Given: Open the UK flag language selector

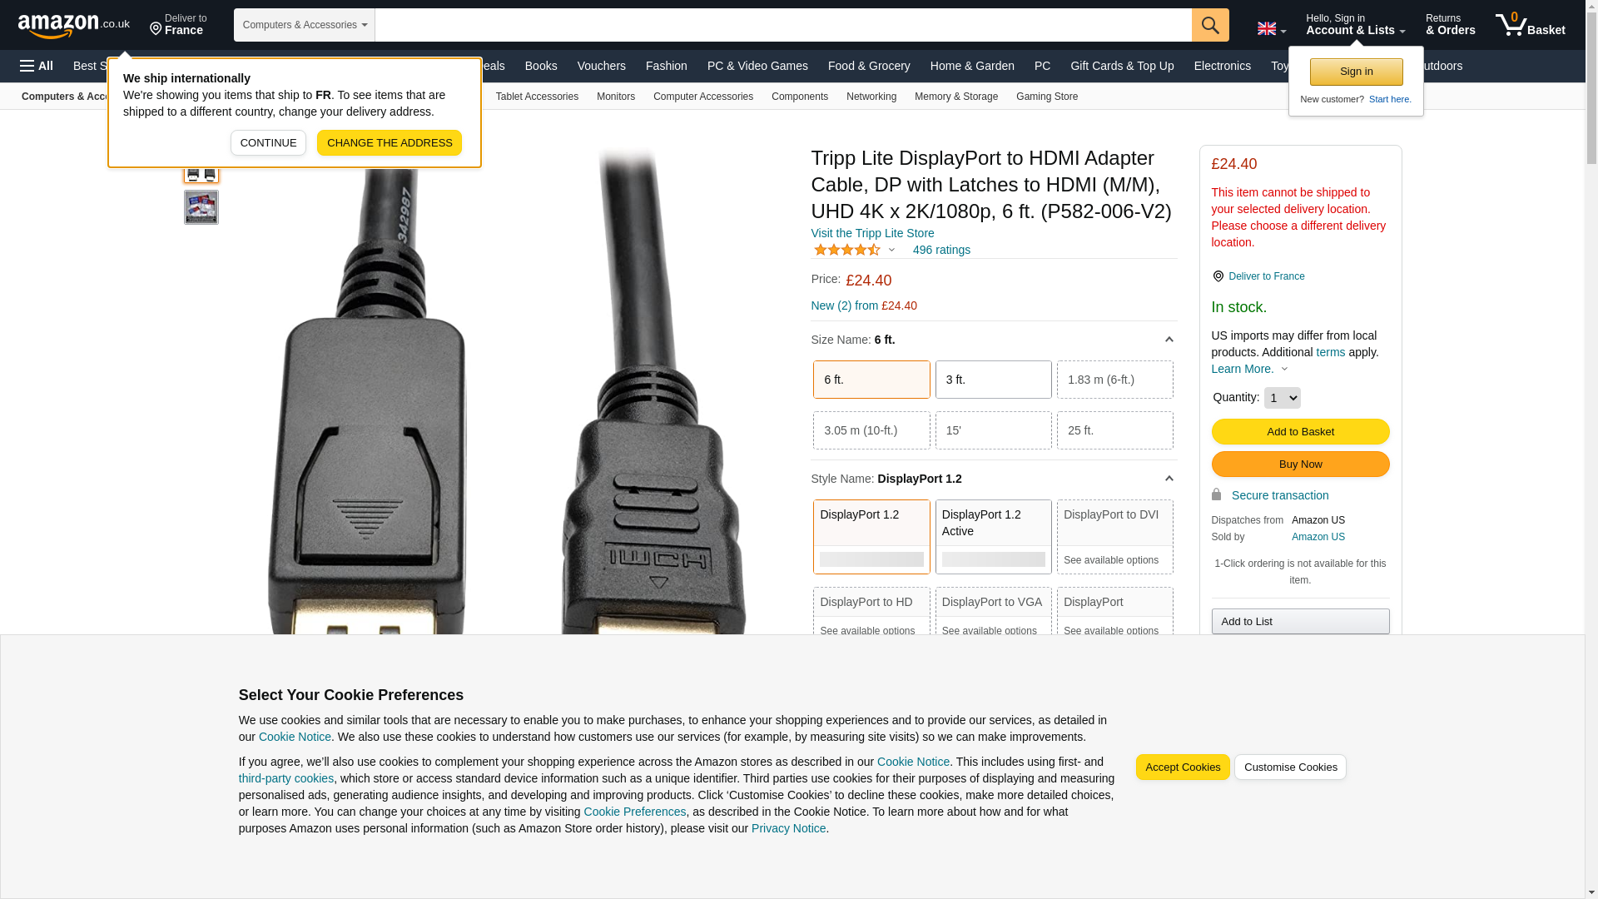Looking at the screenshot, I should tap(1271, 28).
